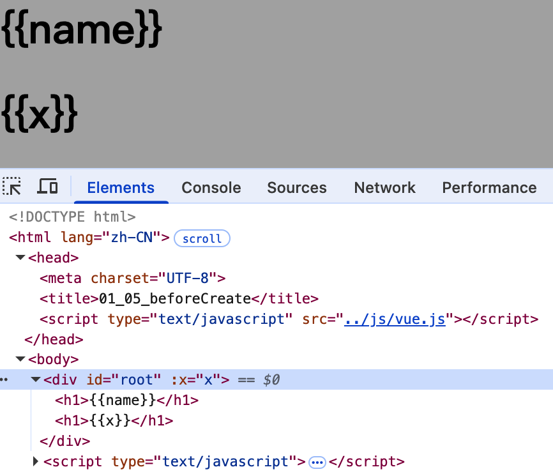Collapse the head element node
The image size is (553, 474).
20,258
